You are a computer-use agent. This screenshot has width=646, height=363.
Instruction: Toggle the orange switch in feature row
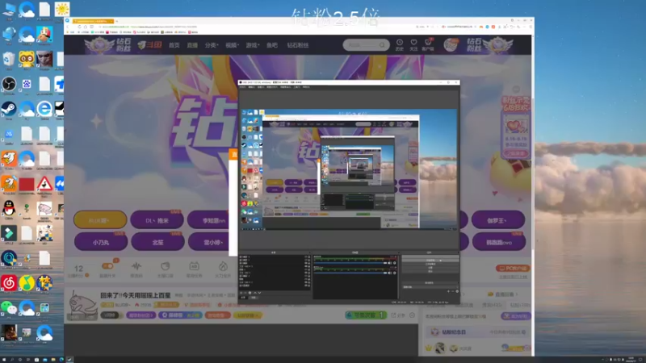pos(107,266)
